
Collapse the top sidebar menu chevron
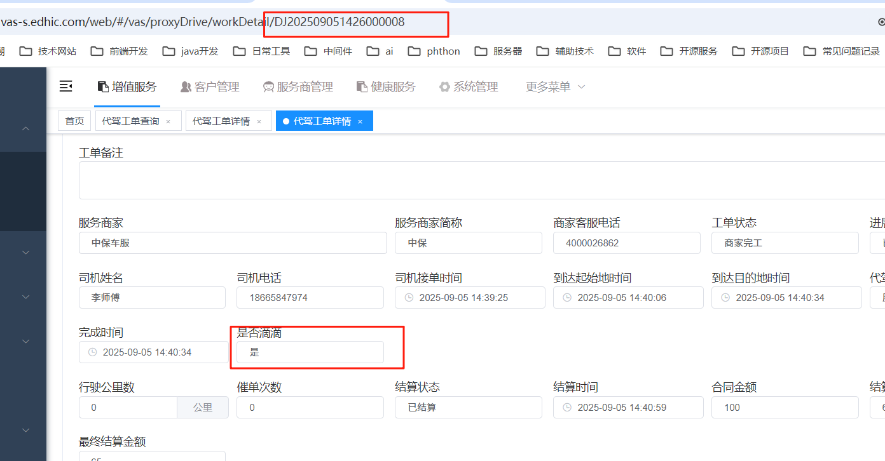click(x=26, y=128)
